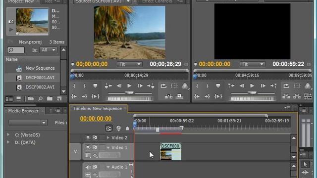Image resolution: width=317 pixels, height=178 pixels.
Task: Adjust Source monitor shuttle slider
Action: [x=130, y=93]
